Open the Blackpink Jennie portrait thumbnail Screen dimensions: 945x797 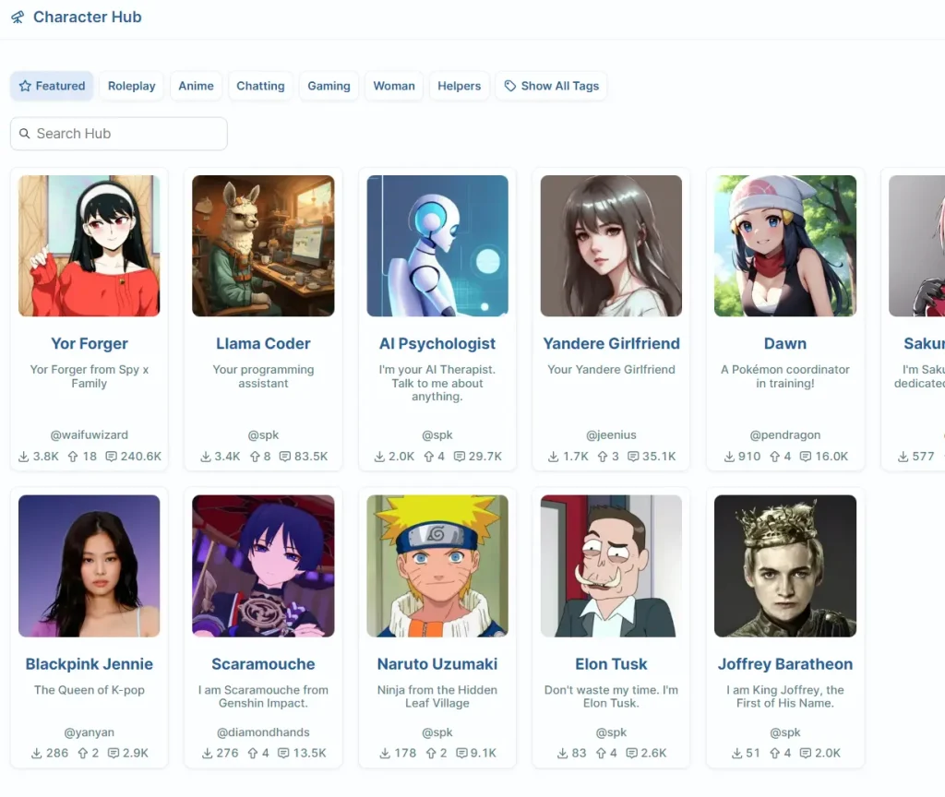[x=90, y=566]
